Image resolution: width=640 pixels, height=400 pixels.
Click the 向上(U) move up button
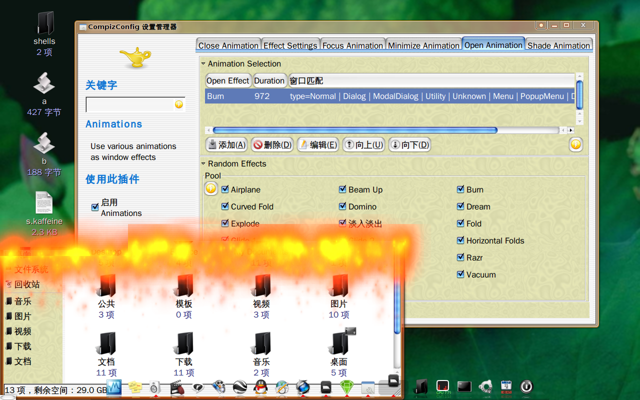tap(363, 145)
